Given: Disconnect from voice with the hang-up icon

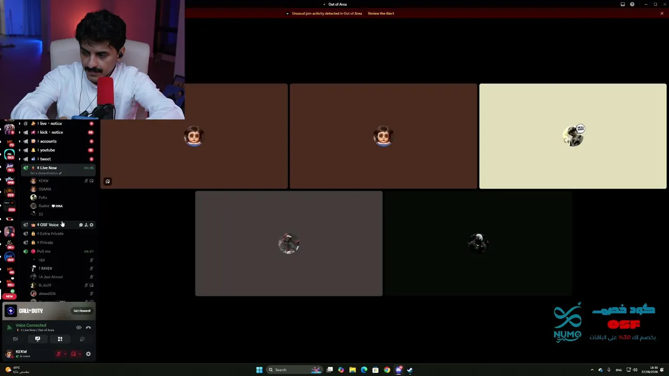Looking at the screenshot, I should (x=88, y=327).
